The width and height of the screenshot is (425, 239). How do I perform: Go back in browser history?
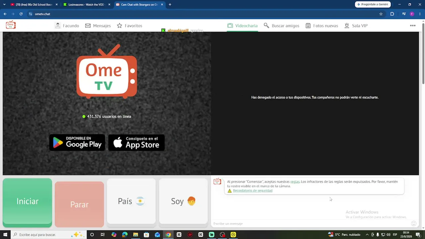[x=5, y=14]
